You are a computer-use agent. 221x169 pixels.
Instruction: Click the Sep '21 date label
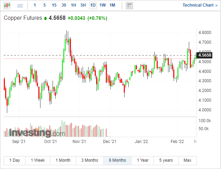pos(19,142)
